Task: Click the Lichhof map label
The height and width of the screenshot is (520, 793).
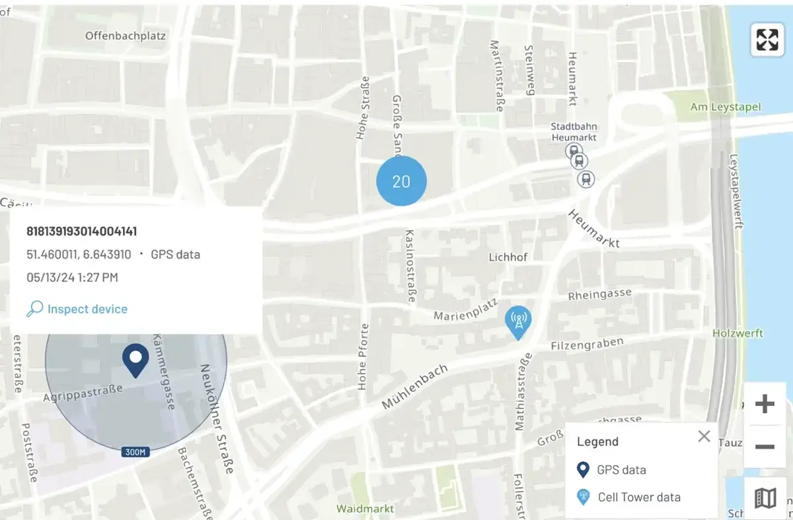Action: click(508, 257)
